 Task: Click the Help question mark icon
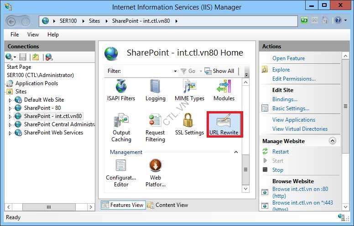point(338,21)
